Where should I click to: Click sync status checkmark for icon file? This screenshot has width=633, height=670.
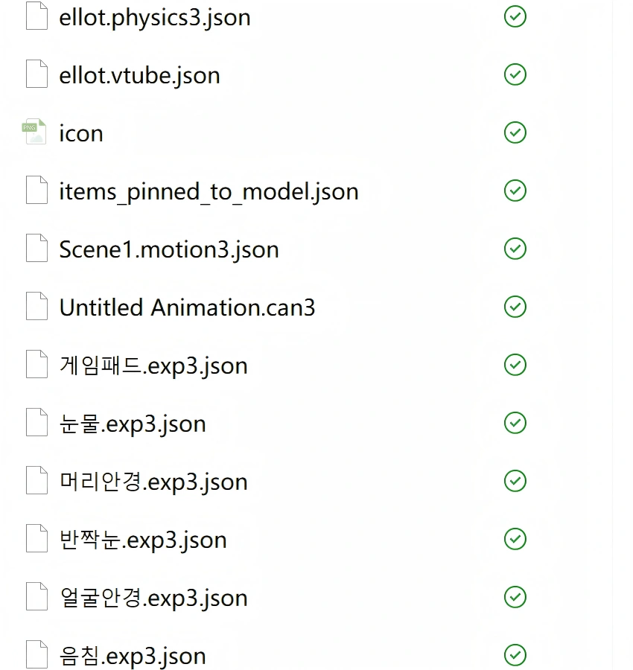tap(515, 133)
